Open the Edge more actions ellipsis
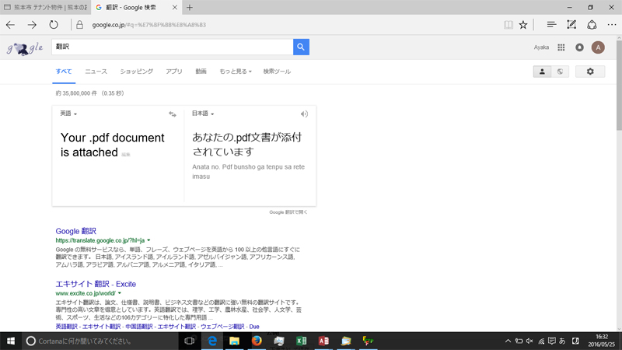This screenshot has height=350, width=622. [x=612, y=25]
